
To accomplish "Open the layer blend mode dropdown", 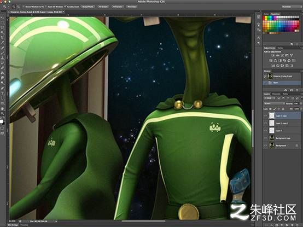I will point(274,103).
